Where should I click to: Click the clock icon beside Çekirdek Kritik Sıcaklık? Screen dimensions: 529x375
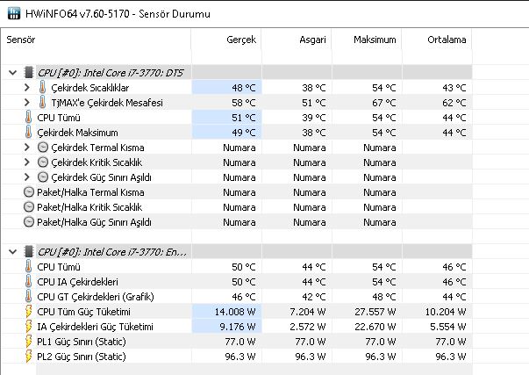[x=42, y=162]
